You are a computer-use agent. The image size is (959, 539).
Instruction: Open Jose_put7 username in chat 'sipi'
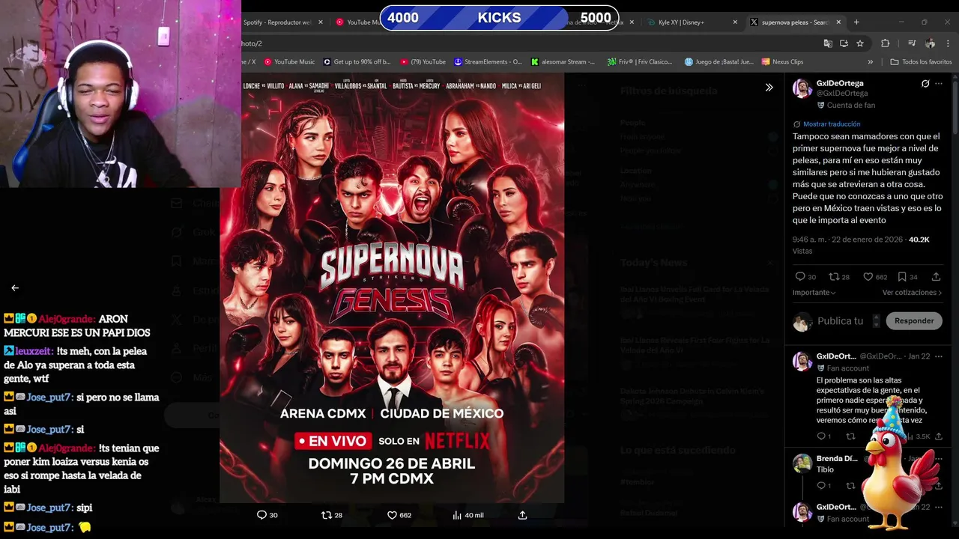[49, 508]
